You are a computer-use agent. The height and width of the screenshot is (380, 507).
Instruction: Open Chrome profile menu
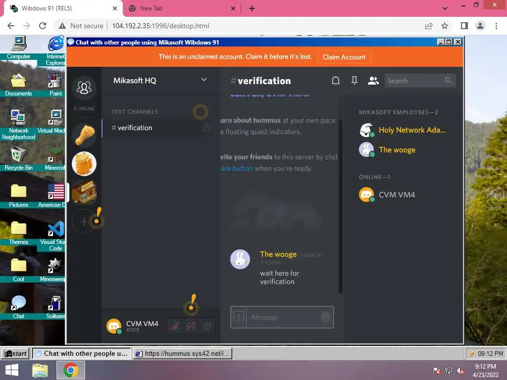[x=480, y=26]
